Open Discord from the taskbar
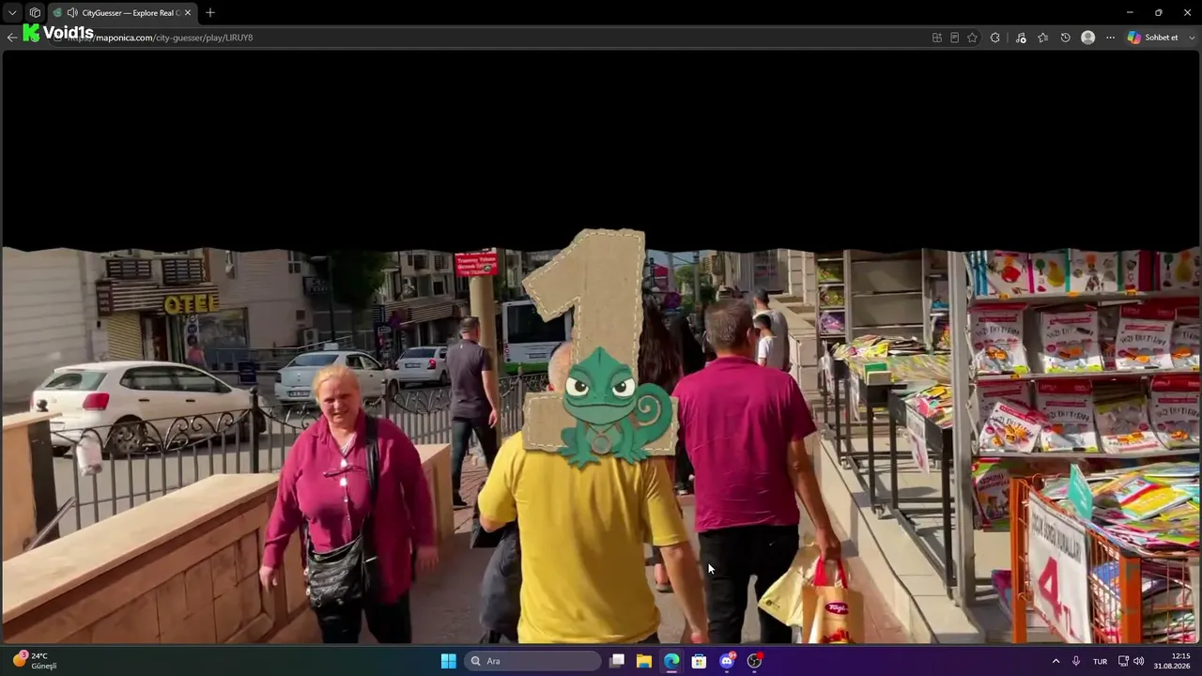1202x676 pixels. click(x=727, y=661)
